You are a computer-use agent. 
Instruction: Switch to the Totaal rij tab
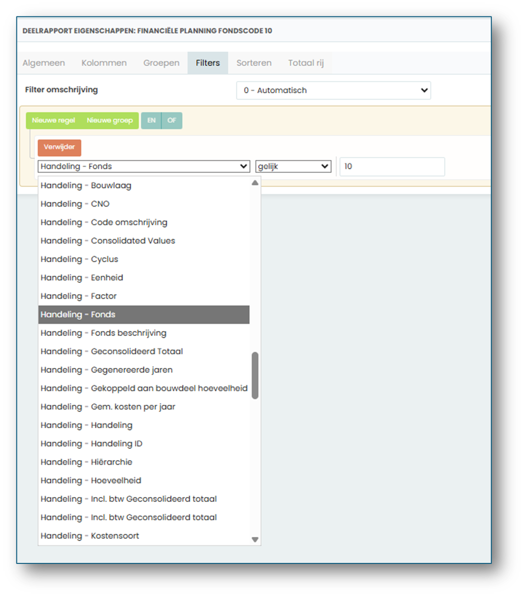(x=306, y=63)
